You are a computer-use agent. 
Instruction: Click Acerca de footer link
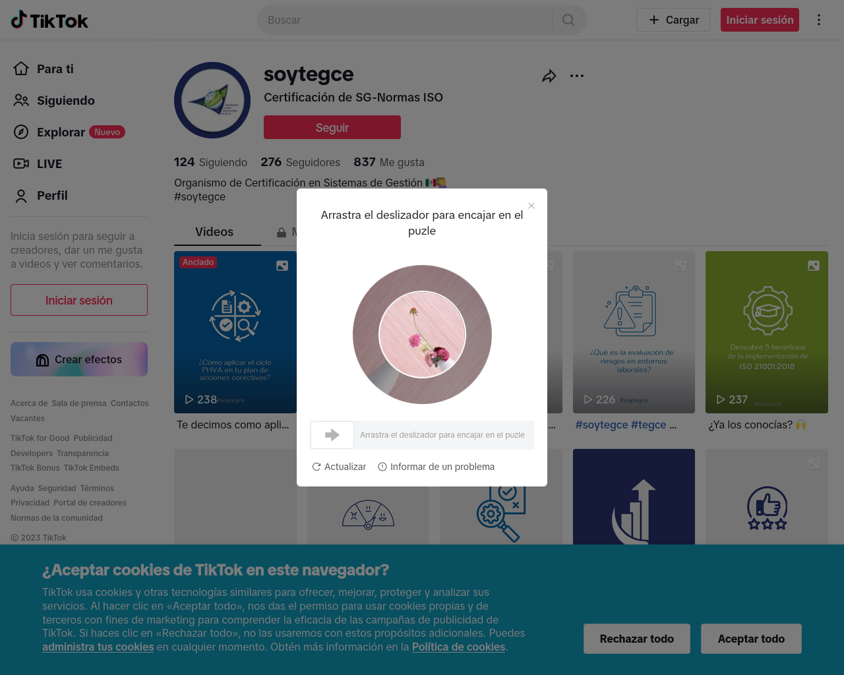[x=29, y=403]
